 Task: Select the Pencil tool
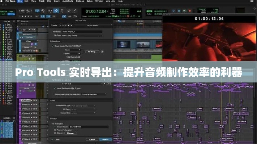pyautogui.click(x=75, y=11)
